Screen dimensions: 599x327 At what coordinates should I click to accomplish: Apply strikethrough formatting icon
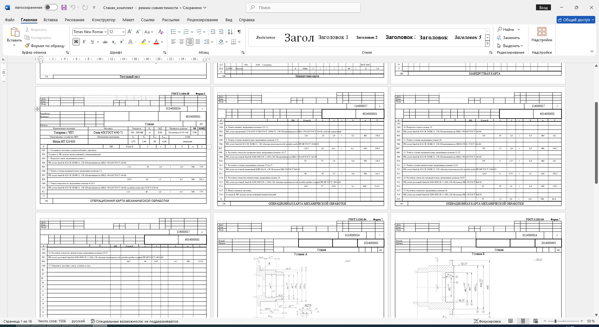pyautogui.click(x=105, y=42)
